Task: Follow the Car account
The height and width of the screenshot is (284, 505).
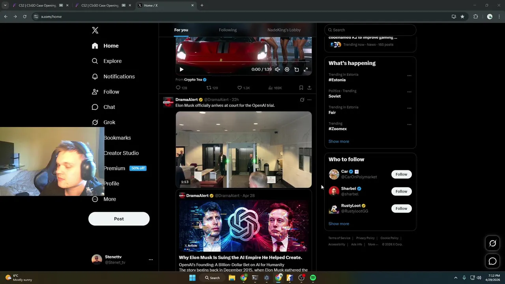Action: 401,174
